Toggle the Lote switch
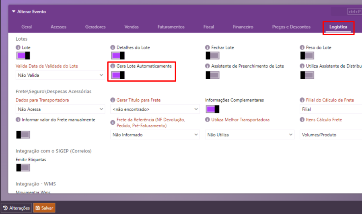Image resolution: width=362 pixels, height=214 pixels. point(23,56)
